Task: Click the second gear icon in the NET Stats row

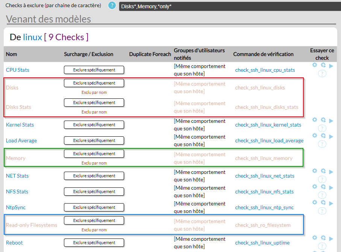Action: tap(323, 171)
